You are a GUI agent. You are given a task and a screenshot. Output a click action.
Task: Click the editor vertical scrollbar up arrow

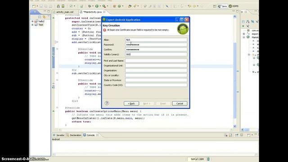[235, 17]
